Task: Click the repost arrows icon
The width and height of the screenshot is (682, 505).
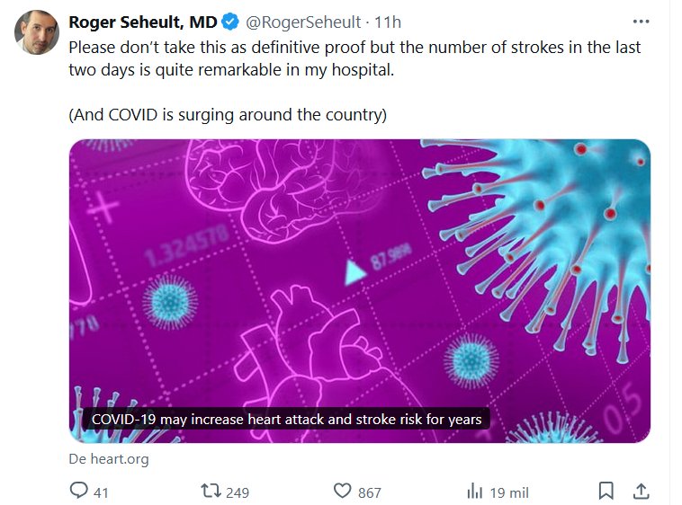Action: tap(211, 492)
